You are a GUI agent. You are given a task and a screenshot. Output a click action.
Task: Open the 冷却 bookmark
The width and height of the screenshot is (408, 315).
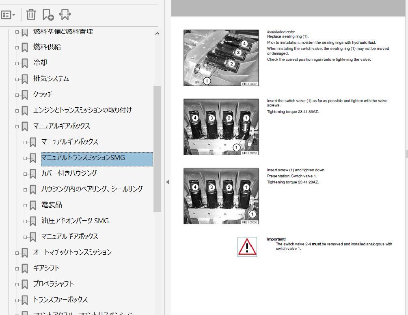[40, 63]
